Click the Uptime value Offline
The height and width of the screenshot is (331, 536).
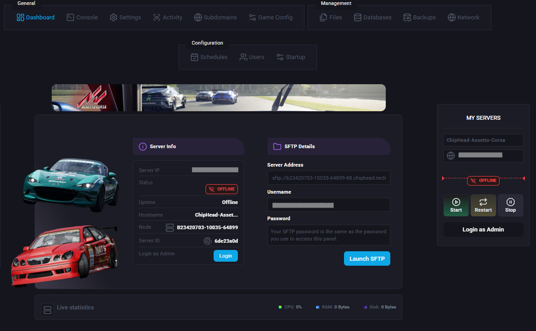[x=230, y=202]
